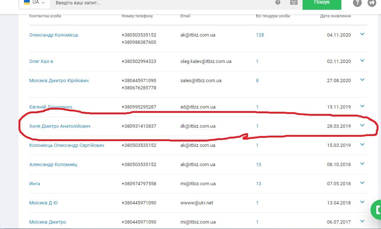Viewport: 381px width, 229px height.
Task: Expand the row dated 27.08.2020
Action: coord(362,80)
